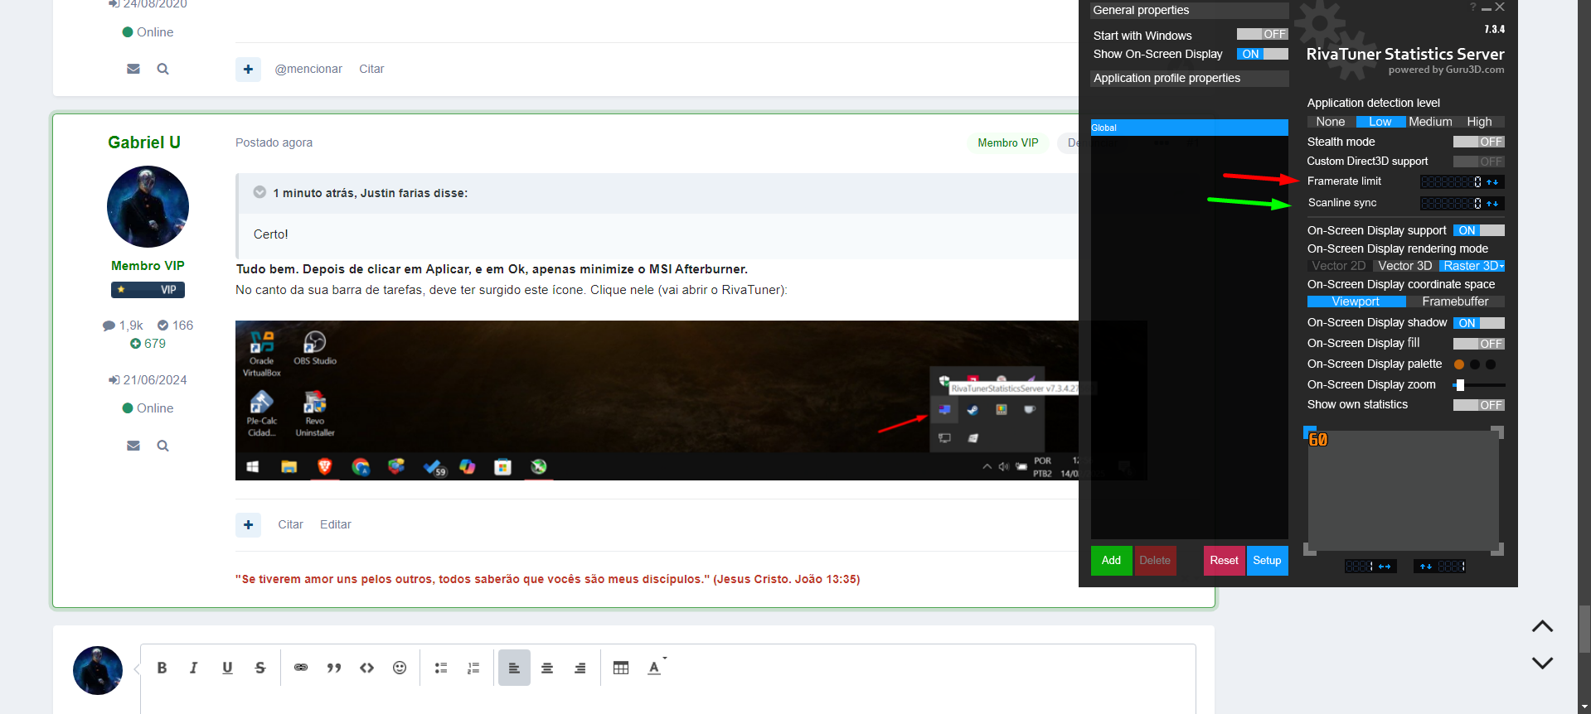Collapse the Justin farias quote block
This screenshot has height=714, width=1591.
tap(260, 192)
